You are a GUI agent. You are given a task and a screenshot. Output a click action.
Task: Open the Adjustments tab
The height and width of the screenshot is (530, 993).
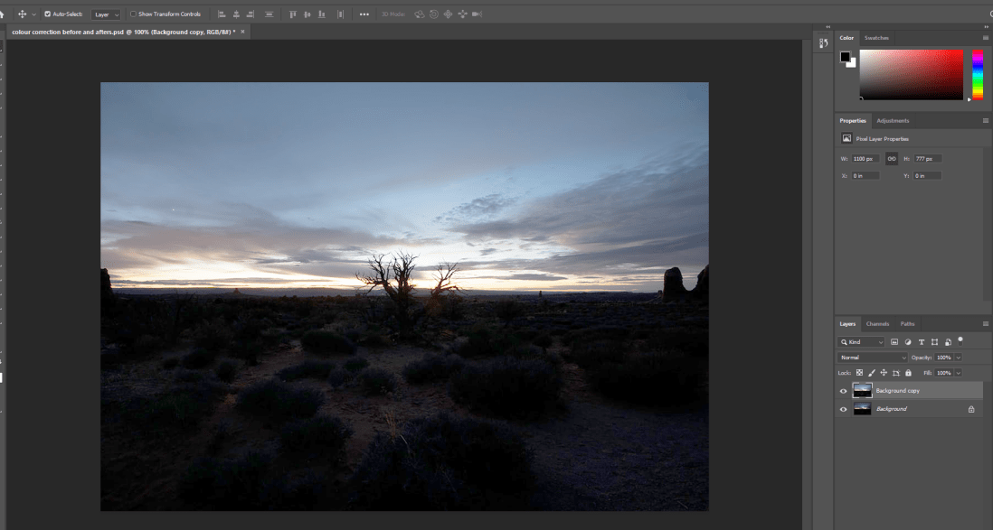(x=893, y=120)
